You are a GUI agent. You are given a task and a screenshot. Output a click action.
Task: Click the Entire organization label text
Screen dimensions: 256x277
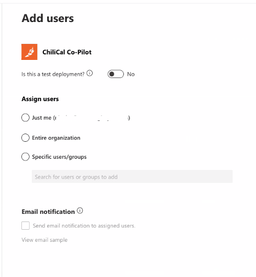click(x=56, y=138)
